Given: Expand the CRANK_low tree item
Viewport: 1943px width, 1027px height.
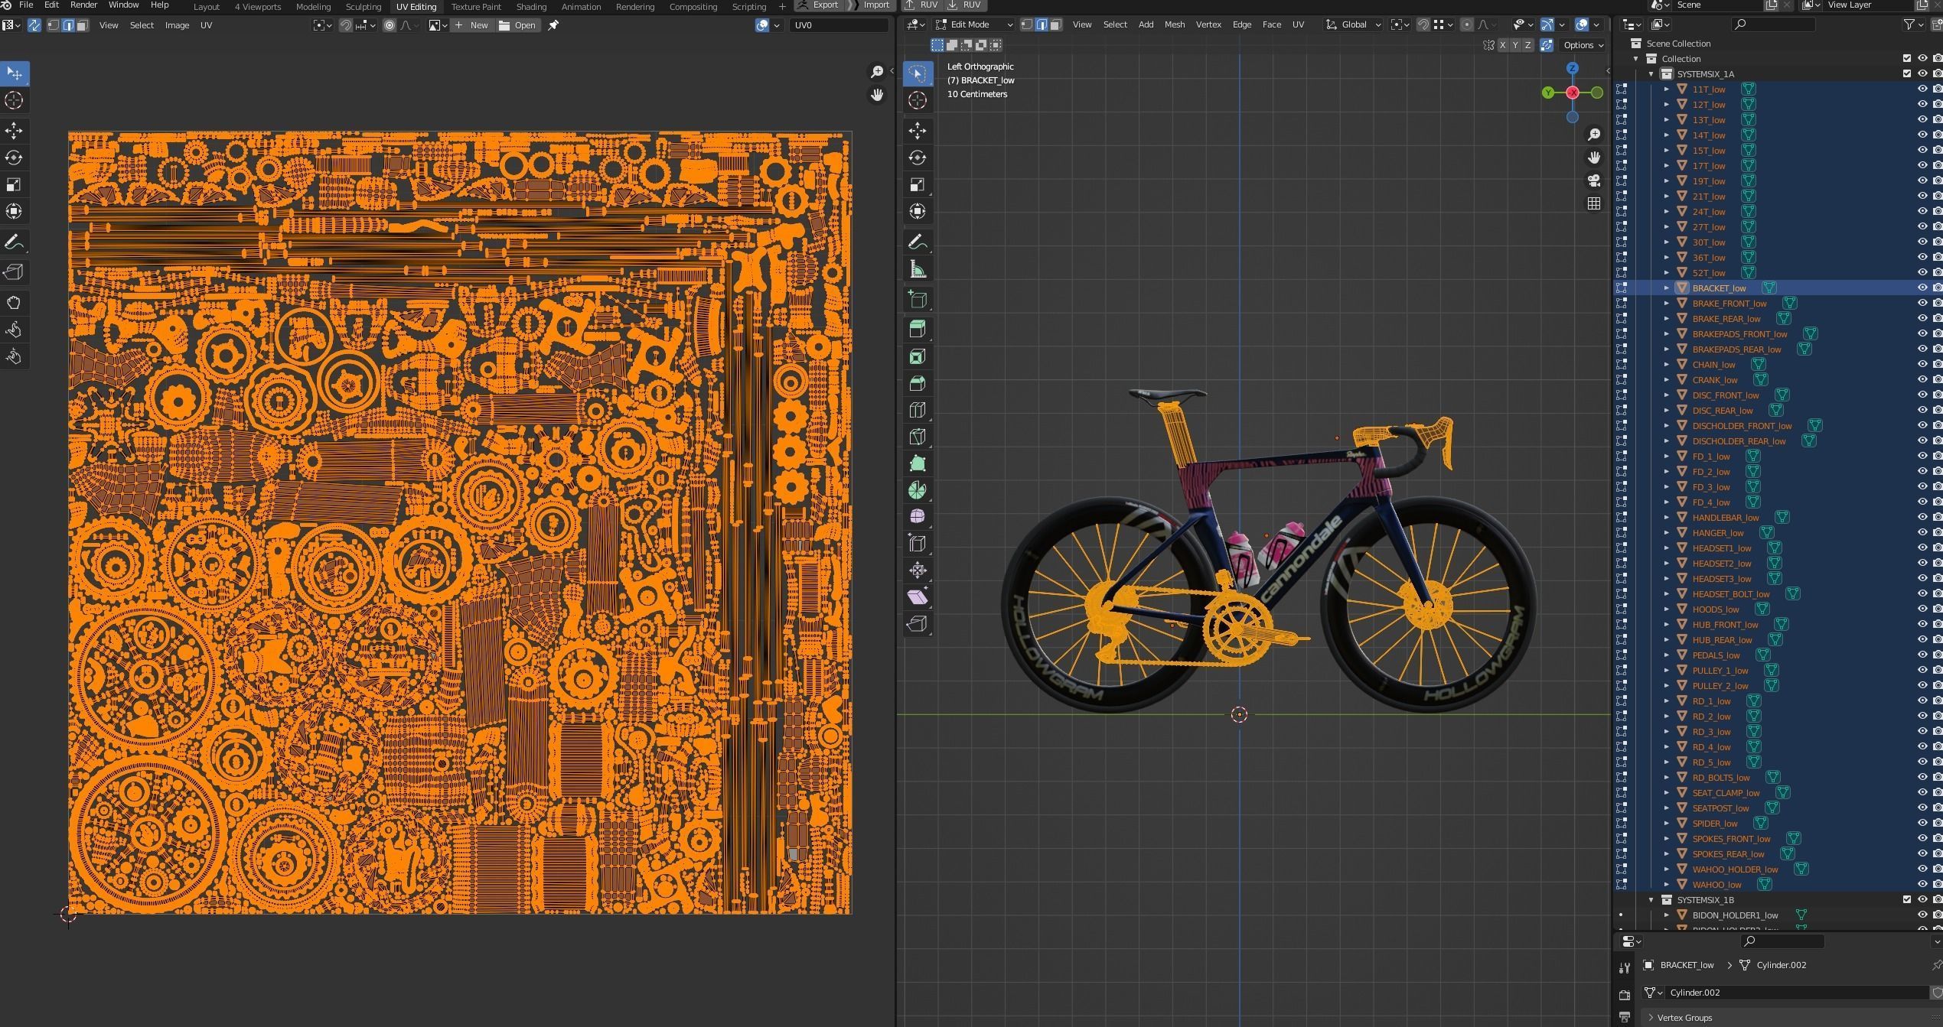Looking at the screenshot, I should coord(1667,380).
